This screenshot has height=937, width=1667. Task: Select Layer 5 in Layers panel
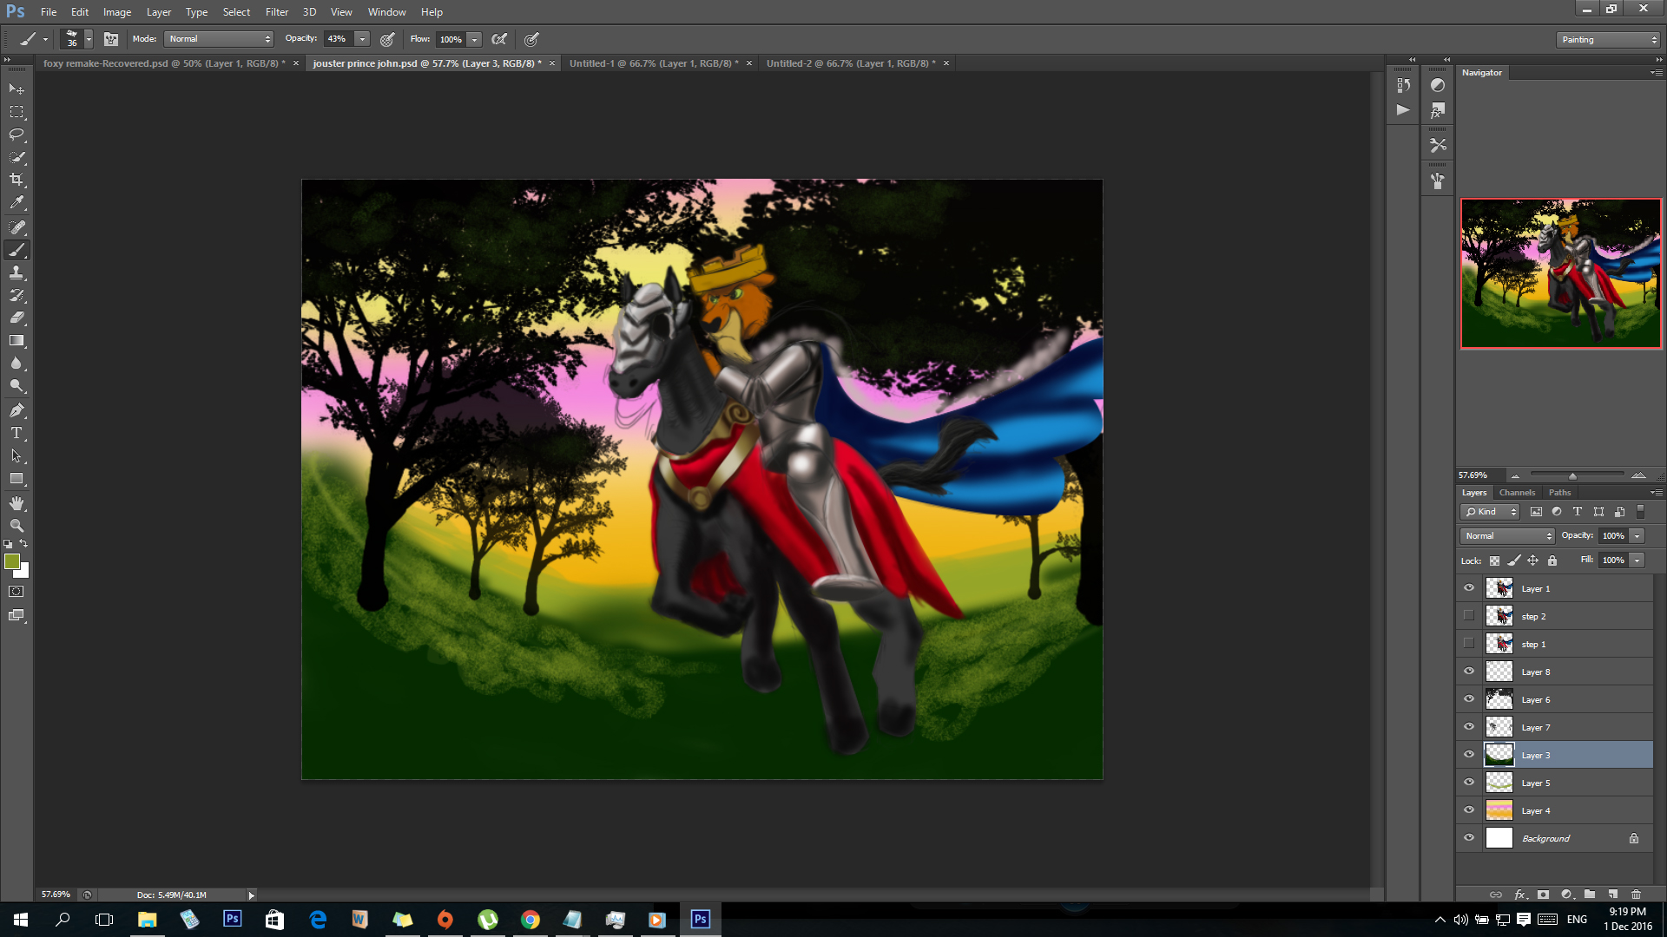click(x=1535, y=783)
